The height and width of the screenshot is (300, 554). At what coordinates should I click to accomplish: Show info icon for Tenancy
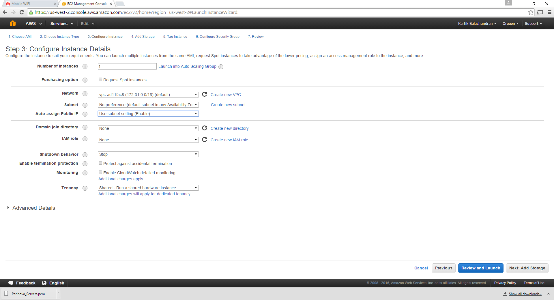point(85,188)
